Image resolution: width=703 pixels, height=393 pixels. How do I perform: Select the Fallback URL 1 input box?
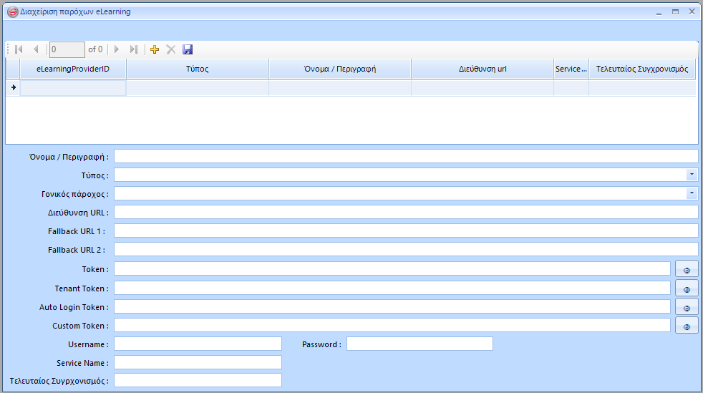click(x=405, y=231)
